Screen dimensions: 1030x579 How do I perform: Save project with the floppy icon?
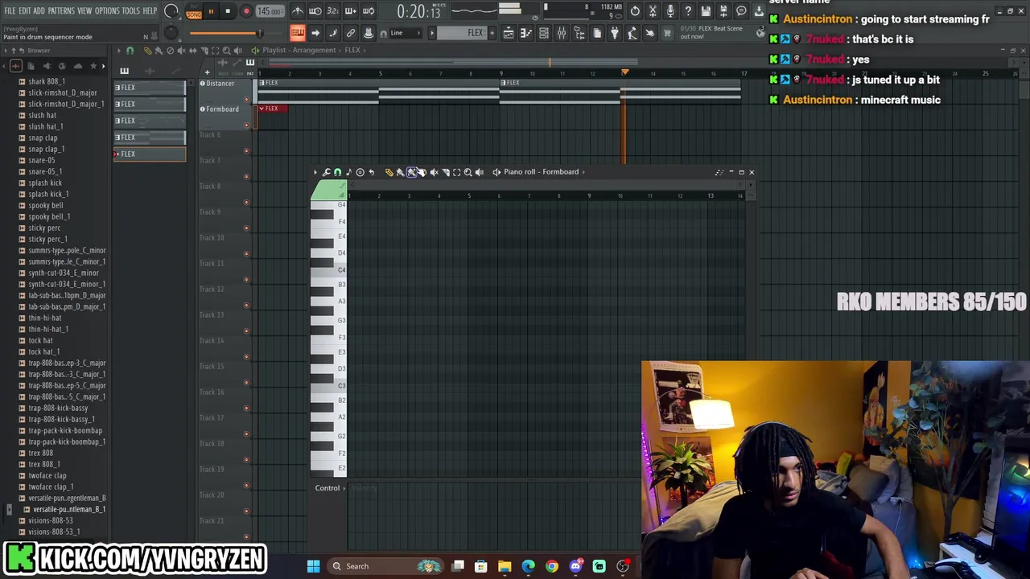coord(706,11)
